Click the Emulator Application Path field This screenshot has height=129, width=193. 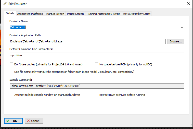[88, 41]
